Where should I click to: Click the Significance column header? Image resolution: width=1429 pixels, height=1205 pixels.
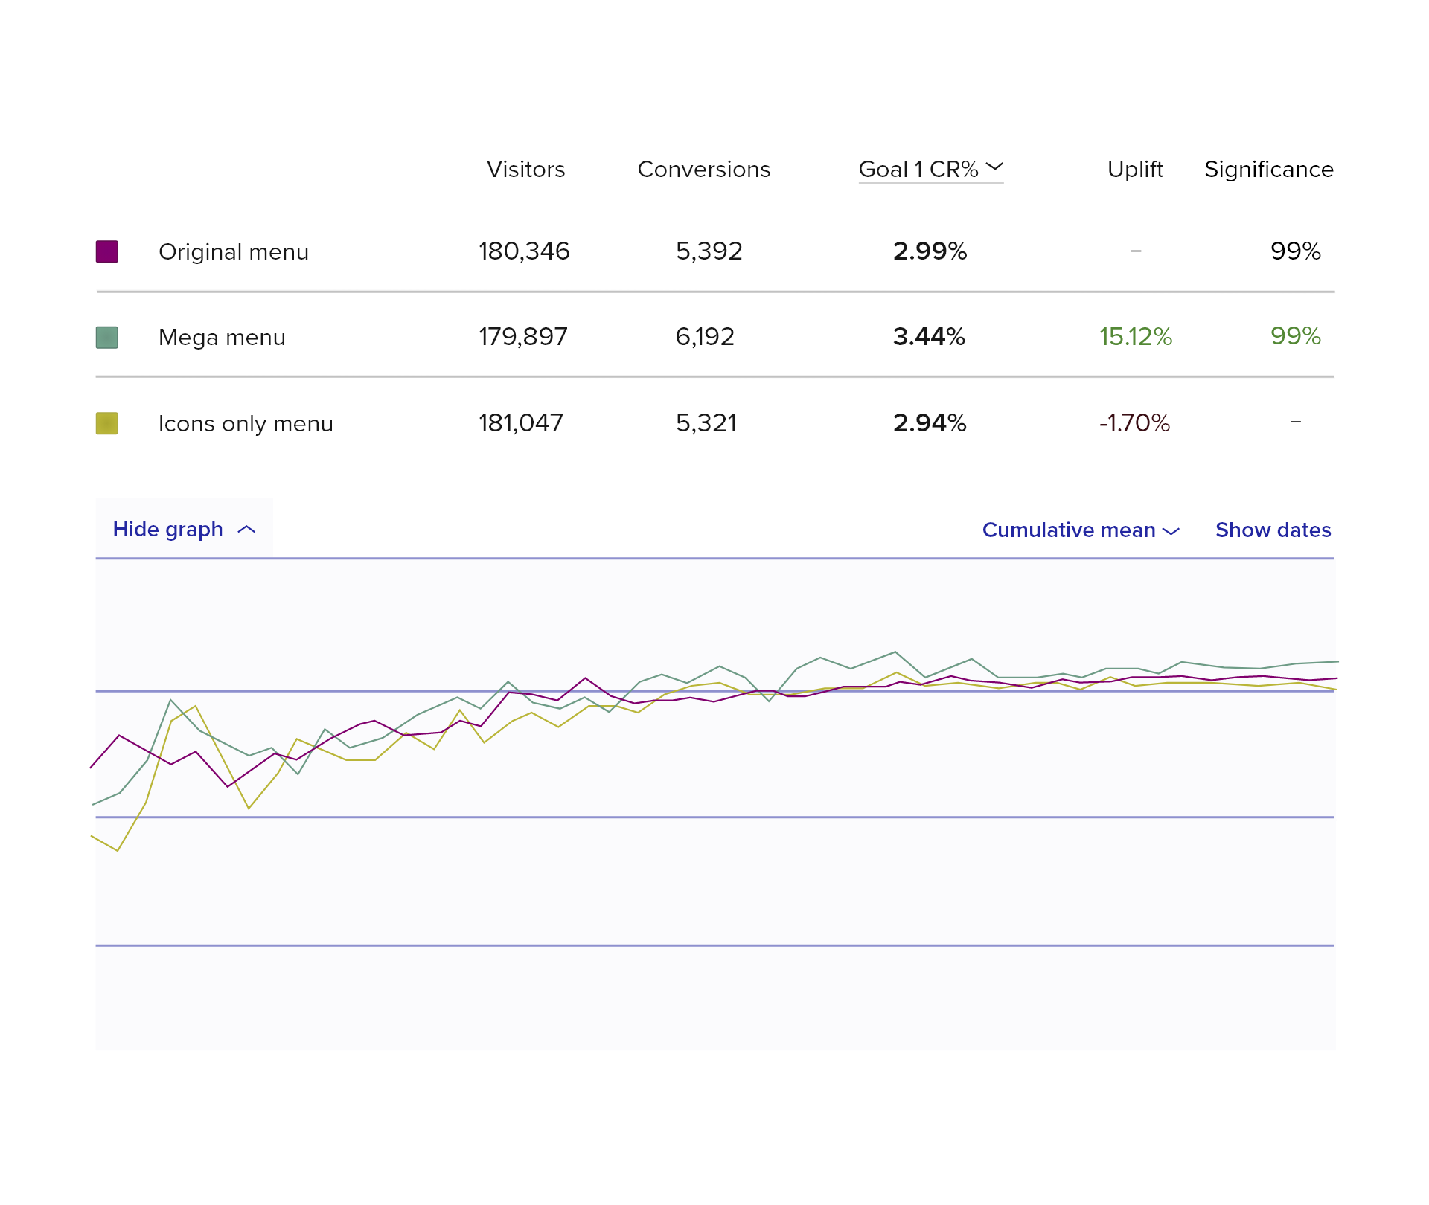(x=1269, y=170)
